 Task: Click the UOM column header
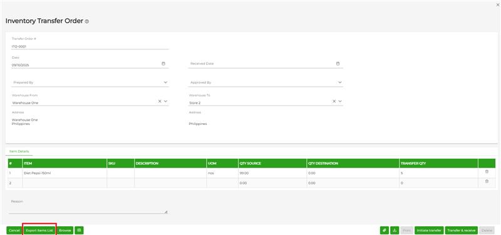(222, 163)
